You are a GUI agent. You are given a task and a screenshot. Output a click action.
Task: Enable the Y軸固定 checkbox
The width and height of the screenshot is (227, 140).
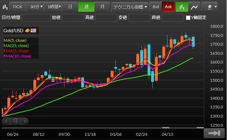pyautogui.click(x=188, y=18)
